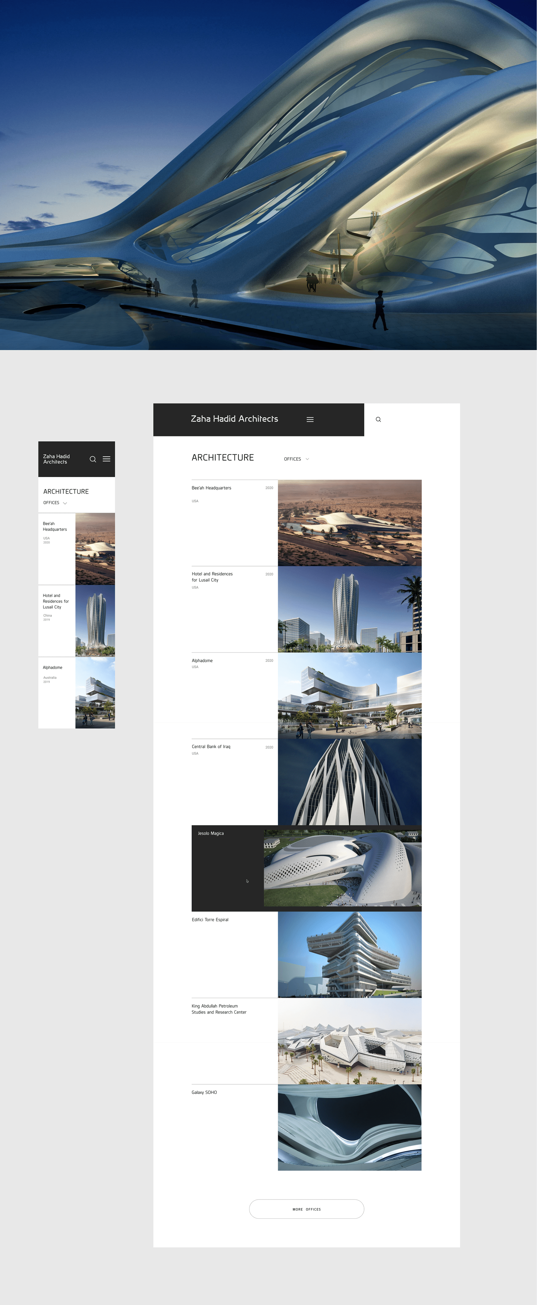The height and width of the screenshot is (1305, 537).
Task: Click the mobile Zaha Hadid Architects logo
Action: 56,459
